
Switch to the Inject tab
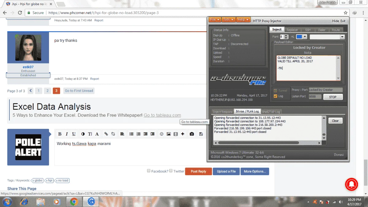(x=277, y=29)
